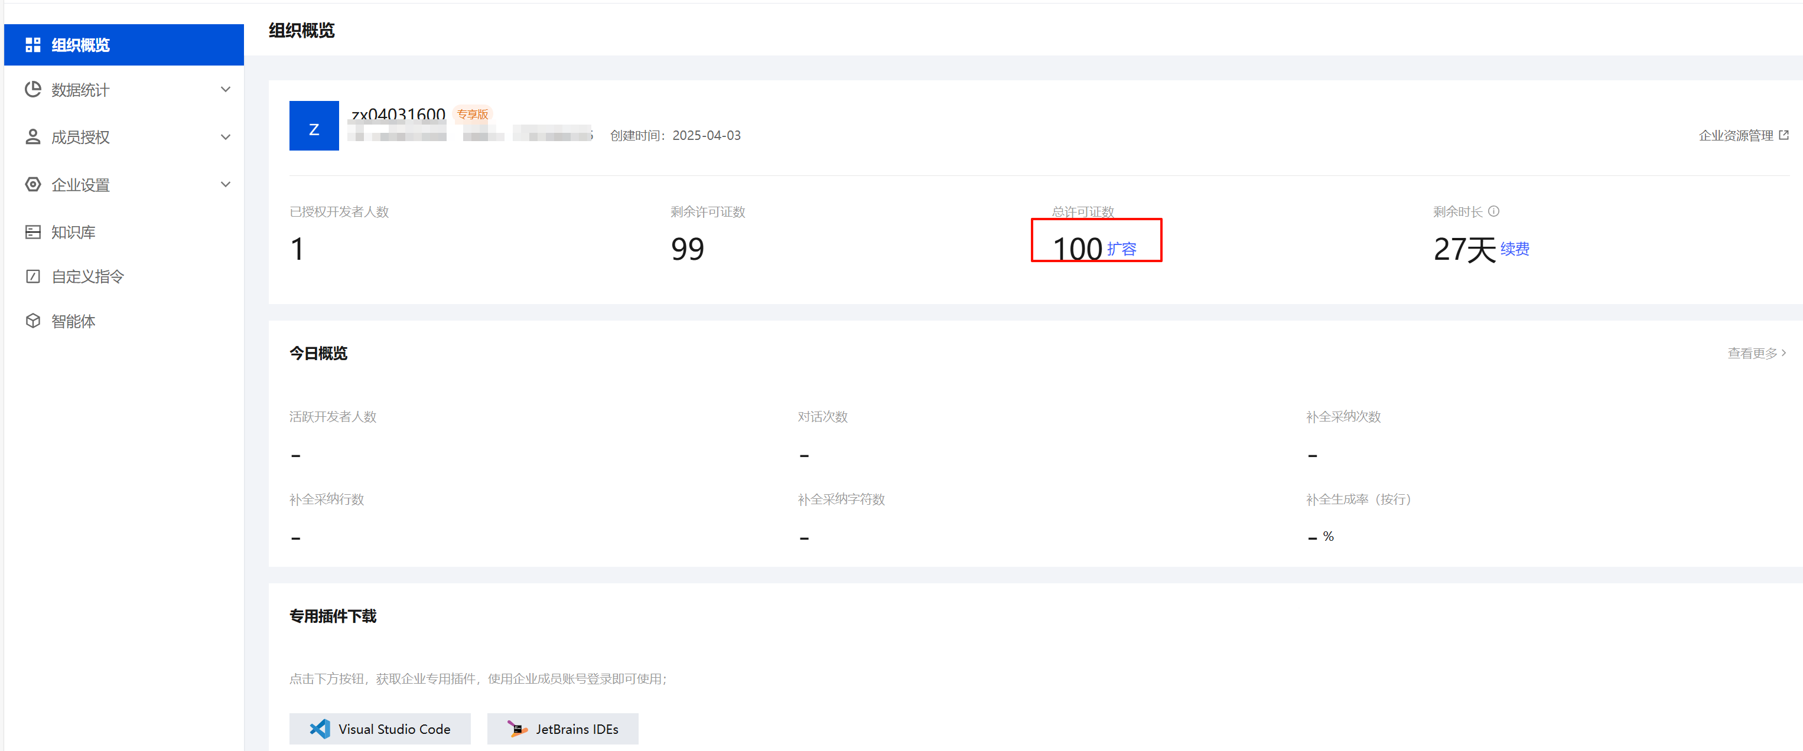Image resolution: width=1803 pixels, height=751 pixels.
Task: Click the 组织概览 grid icon in sidebar
Action: (x=33, y=45)
